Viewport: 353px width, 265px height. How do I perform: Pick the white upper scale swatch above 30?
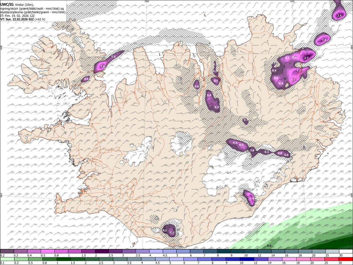[346, 251]
